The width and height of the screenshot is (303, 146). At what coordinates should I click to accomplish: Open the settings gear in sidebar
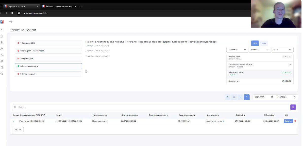pos(2,61)
